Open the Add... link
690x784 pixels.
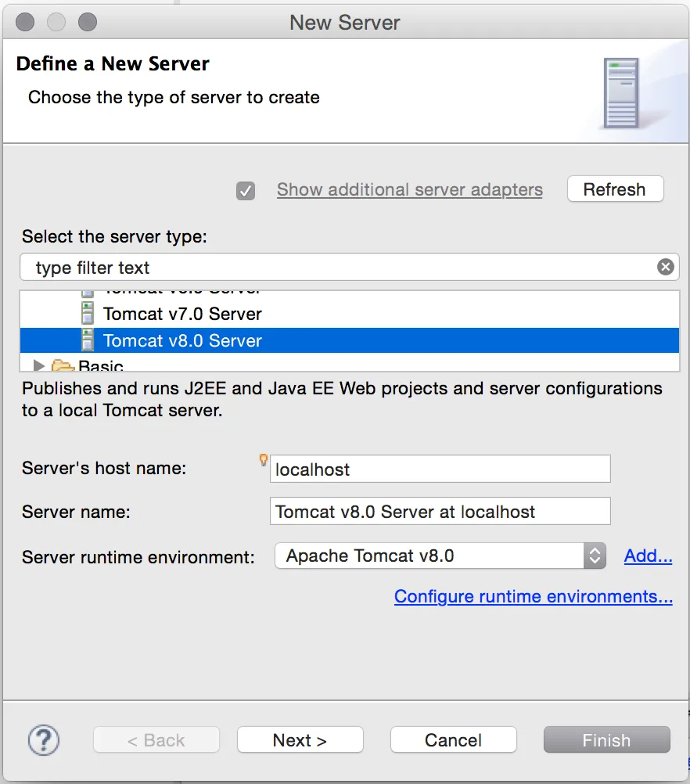[x=648, y=556]
